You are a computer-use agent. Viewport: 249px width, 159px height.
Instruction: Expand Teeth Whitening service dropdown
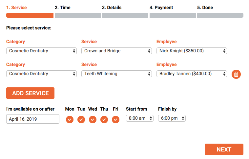tap(116, 74)
